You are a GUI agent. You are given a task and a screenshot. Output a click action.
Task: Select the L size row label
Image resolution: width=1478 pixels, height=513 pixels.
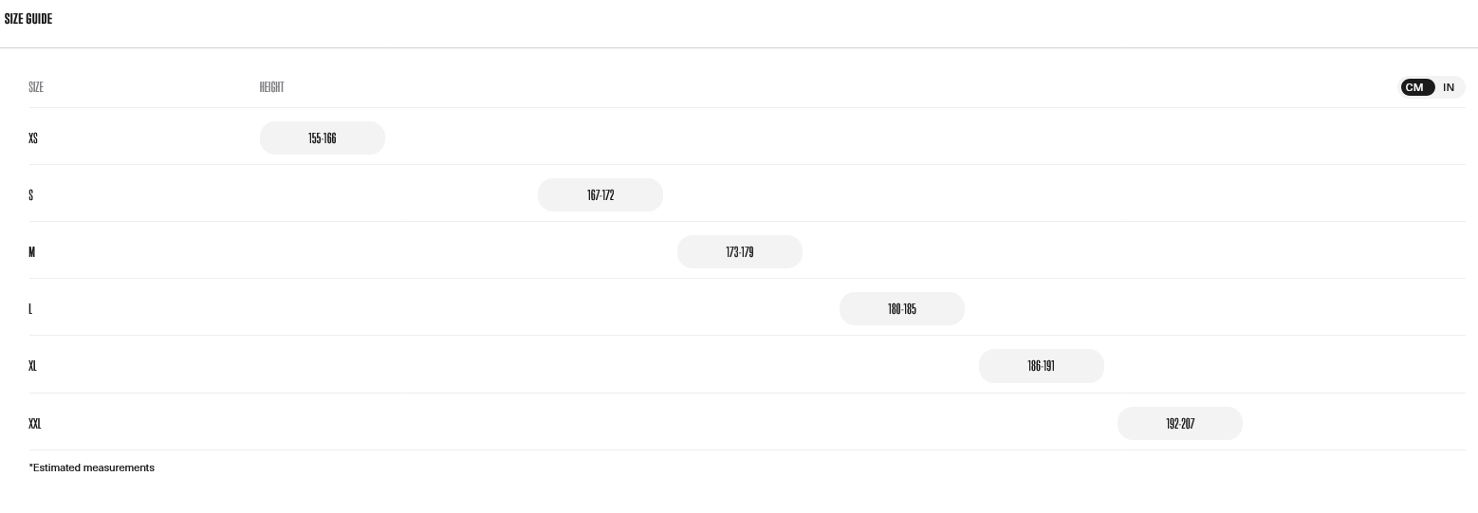[30, 309]
